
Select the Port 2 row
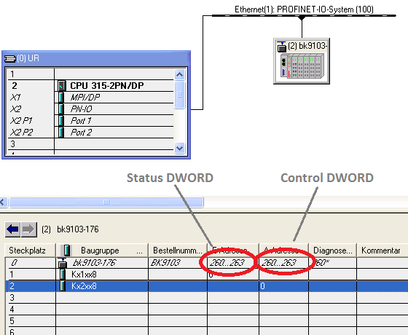90,133
